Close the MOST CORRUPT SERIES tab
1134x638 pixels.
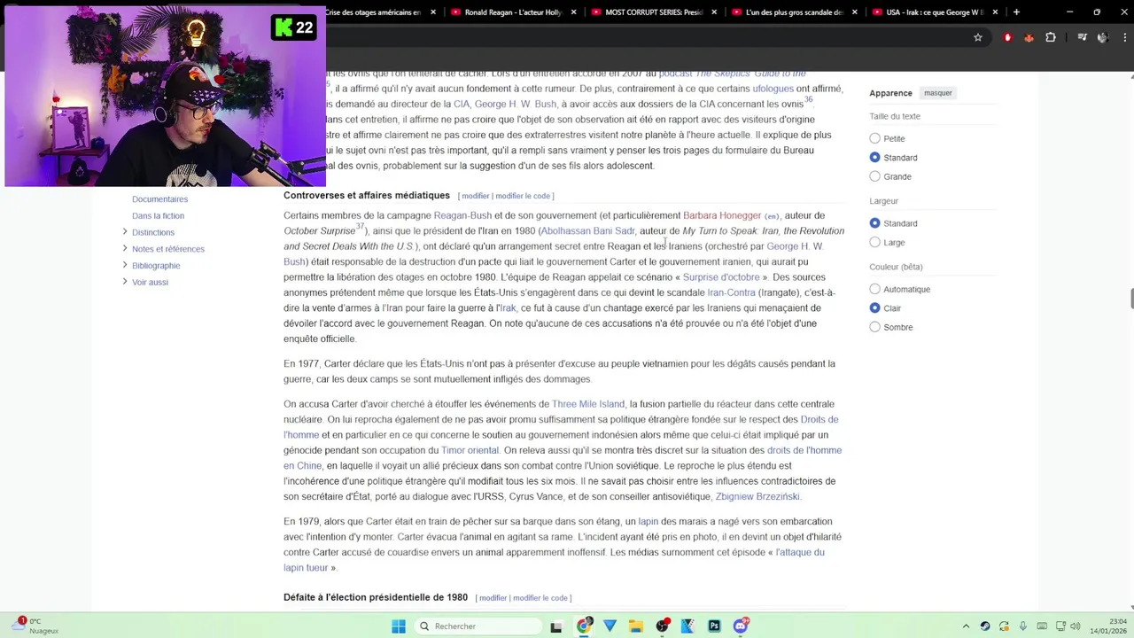tap(715, 12)
